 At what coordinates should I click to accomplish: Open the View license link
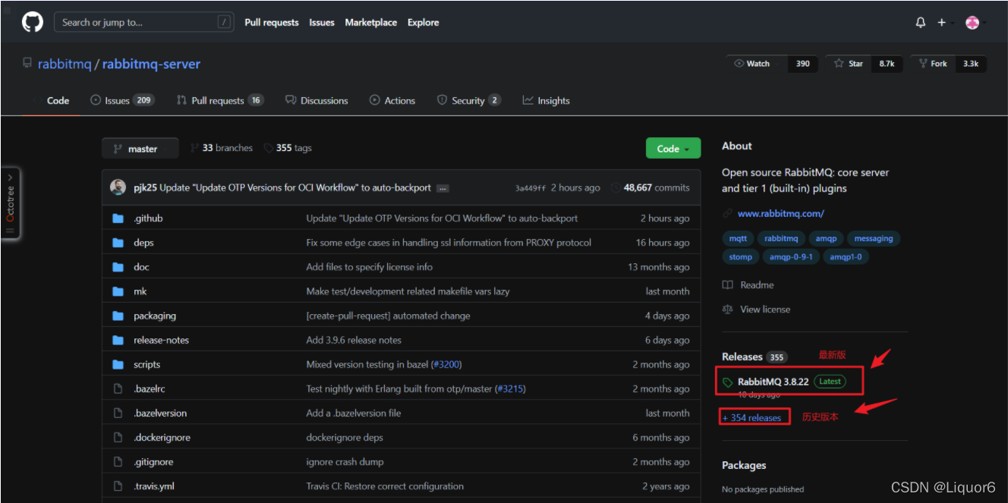point(756,309)
